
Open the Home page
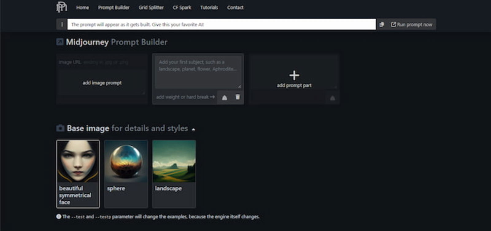point(83,7)
